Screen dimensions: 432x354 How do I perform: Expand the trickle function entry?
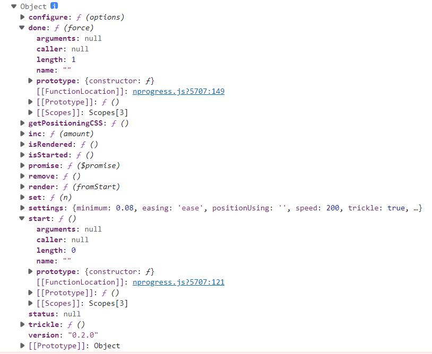click(x=22, y=324)
